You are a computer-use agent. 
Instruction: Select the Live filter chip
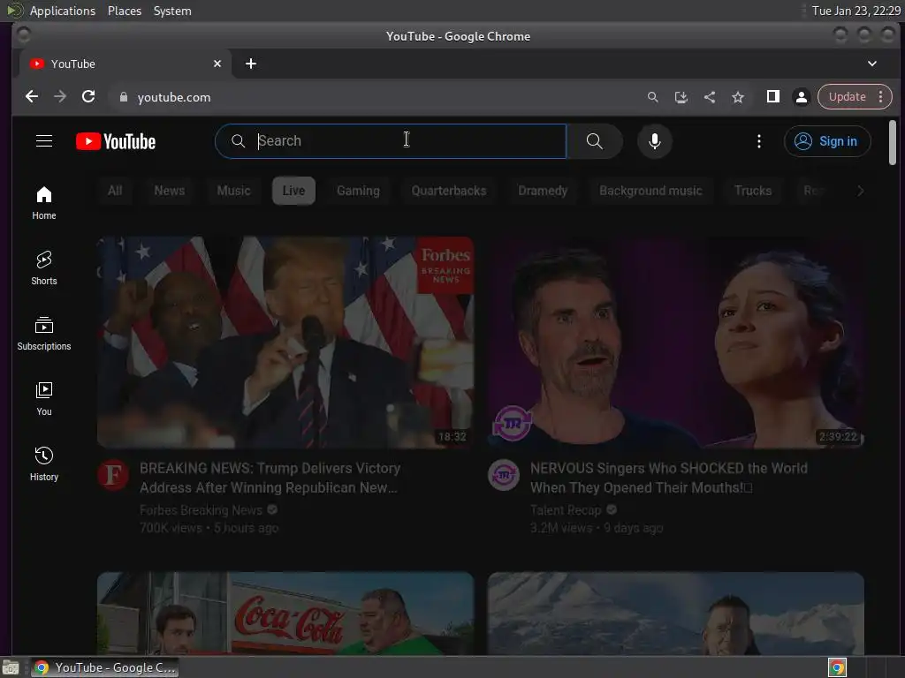(293, 191)
